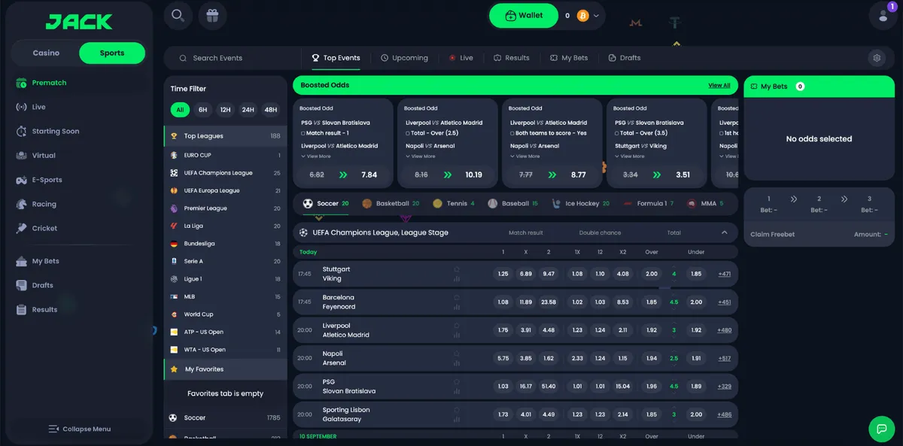The height and width of the screenshot is (446, 903).
Task: Show statistics for Napoli vs Arsenal
Action: coord(457,363)
